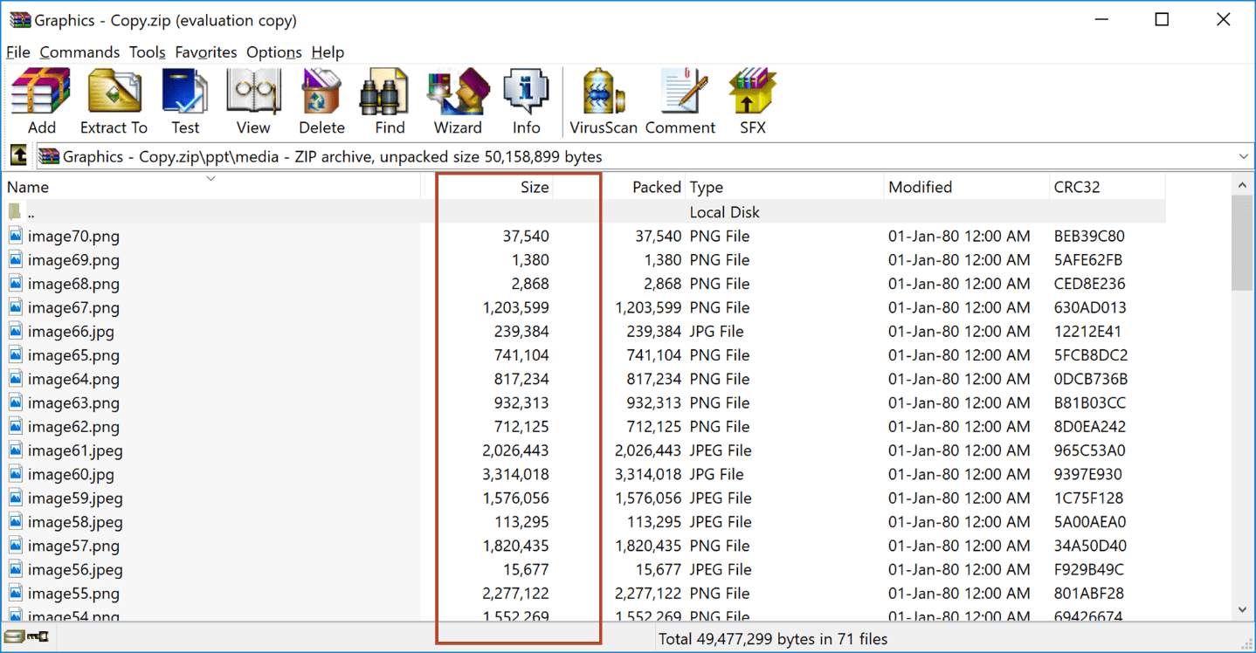Click the Delete toolbar icon
Screen dimensions: 1256x653
(321, 101)
